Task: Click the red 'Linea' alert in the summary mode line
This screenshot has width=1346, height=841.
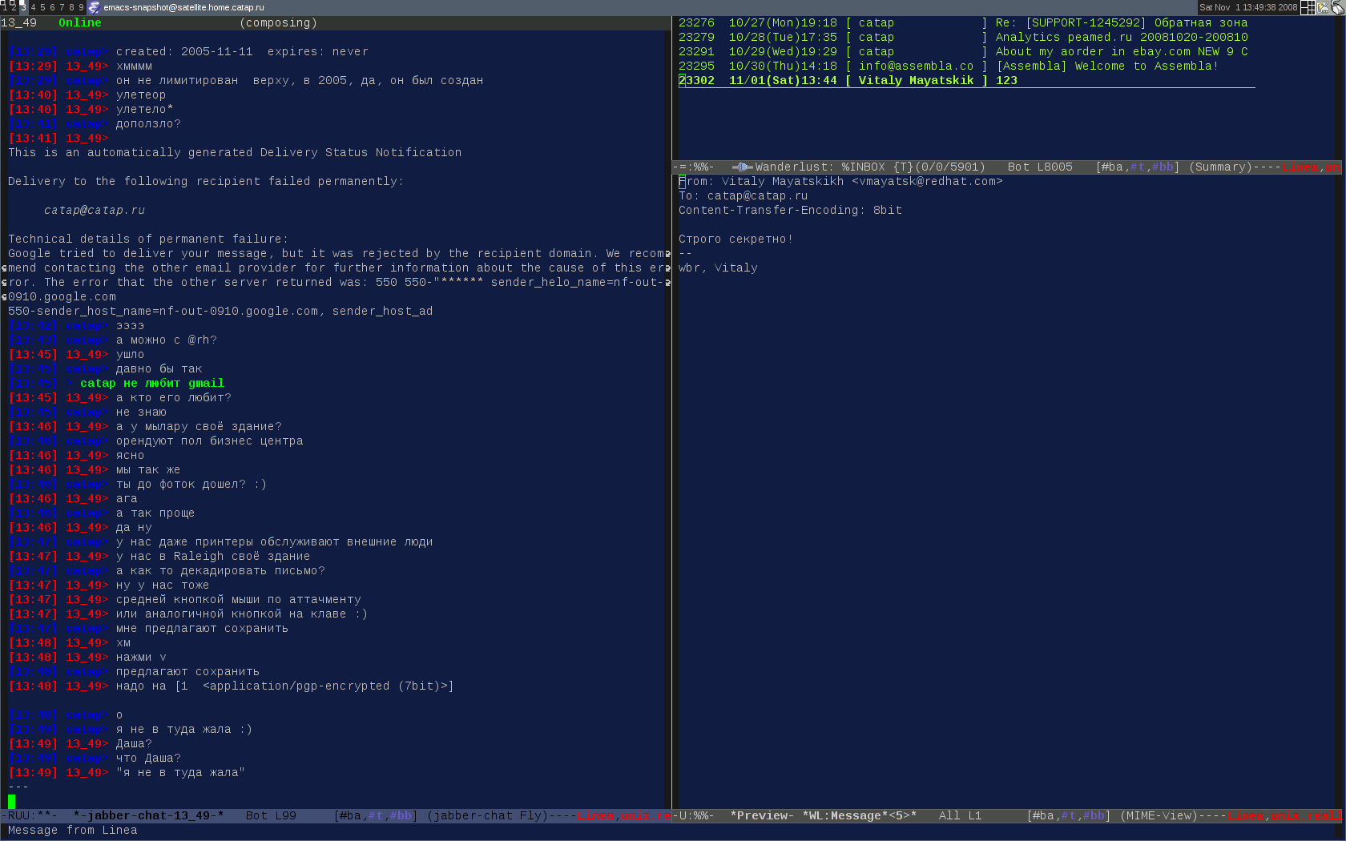Action: pyautogui.click(x=1300, y=167)
